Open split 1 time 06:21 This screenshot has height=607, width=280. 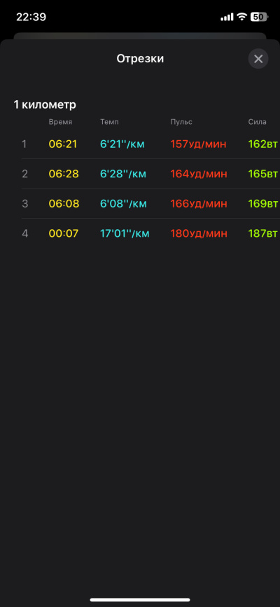pyautogui.click(x=63, y=144)
